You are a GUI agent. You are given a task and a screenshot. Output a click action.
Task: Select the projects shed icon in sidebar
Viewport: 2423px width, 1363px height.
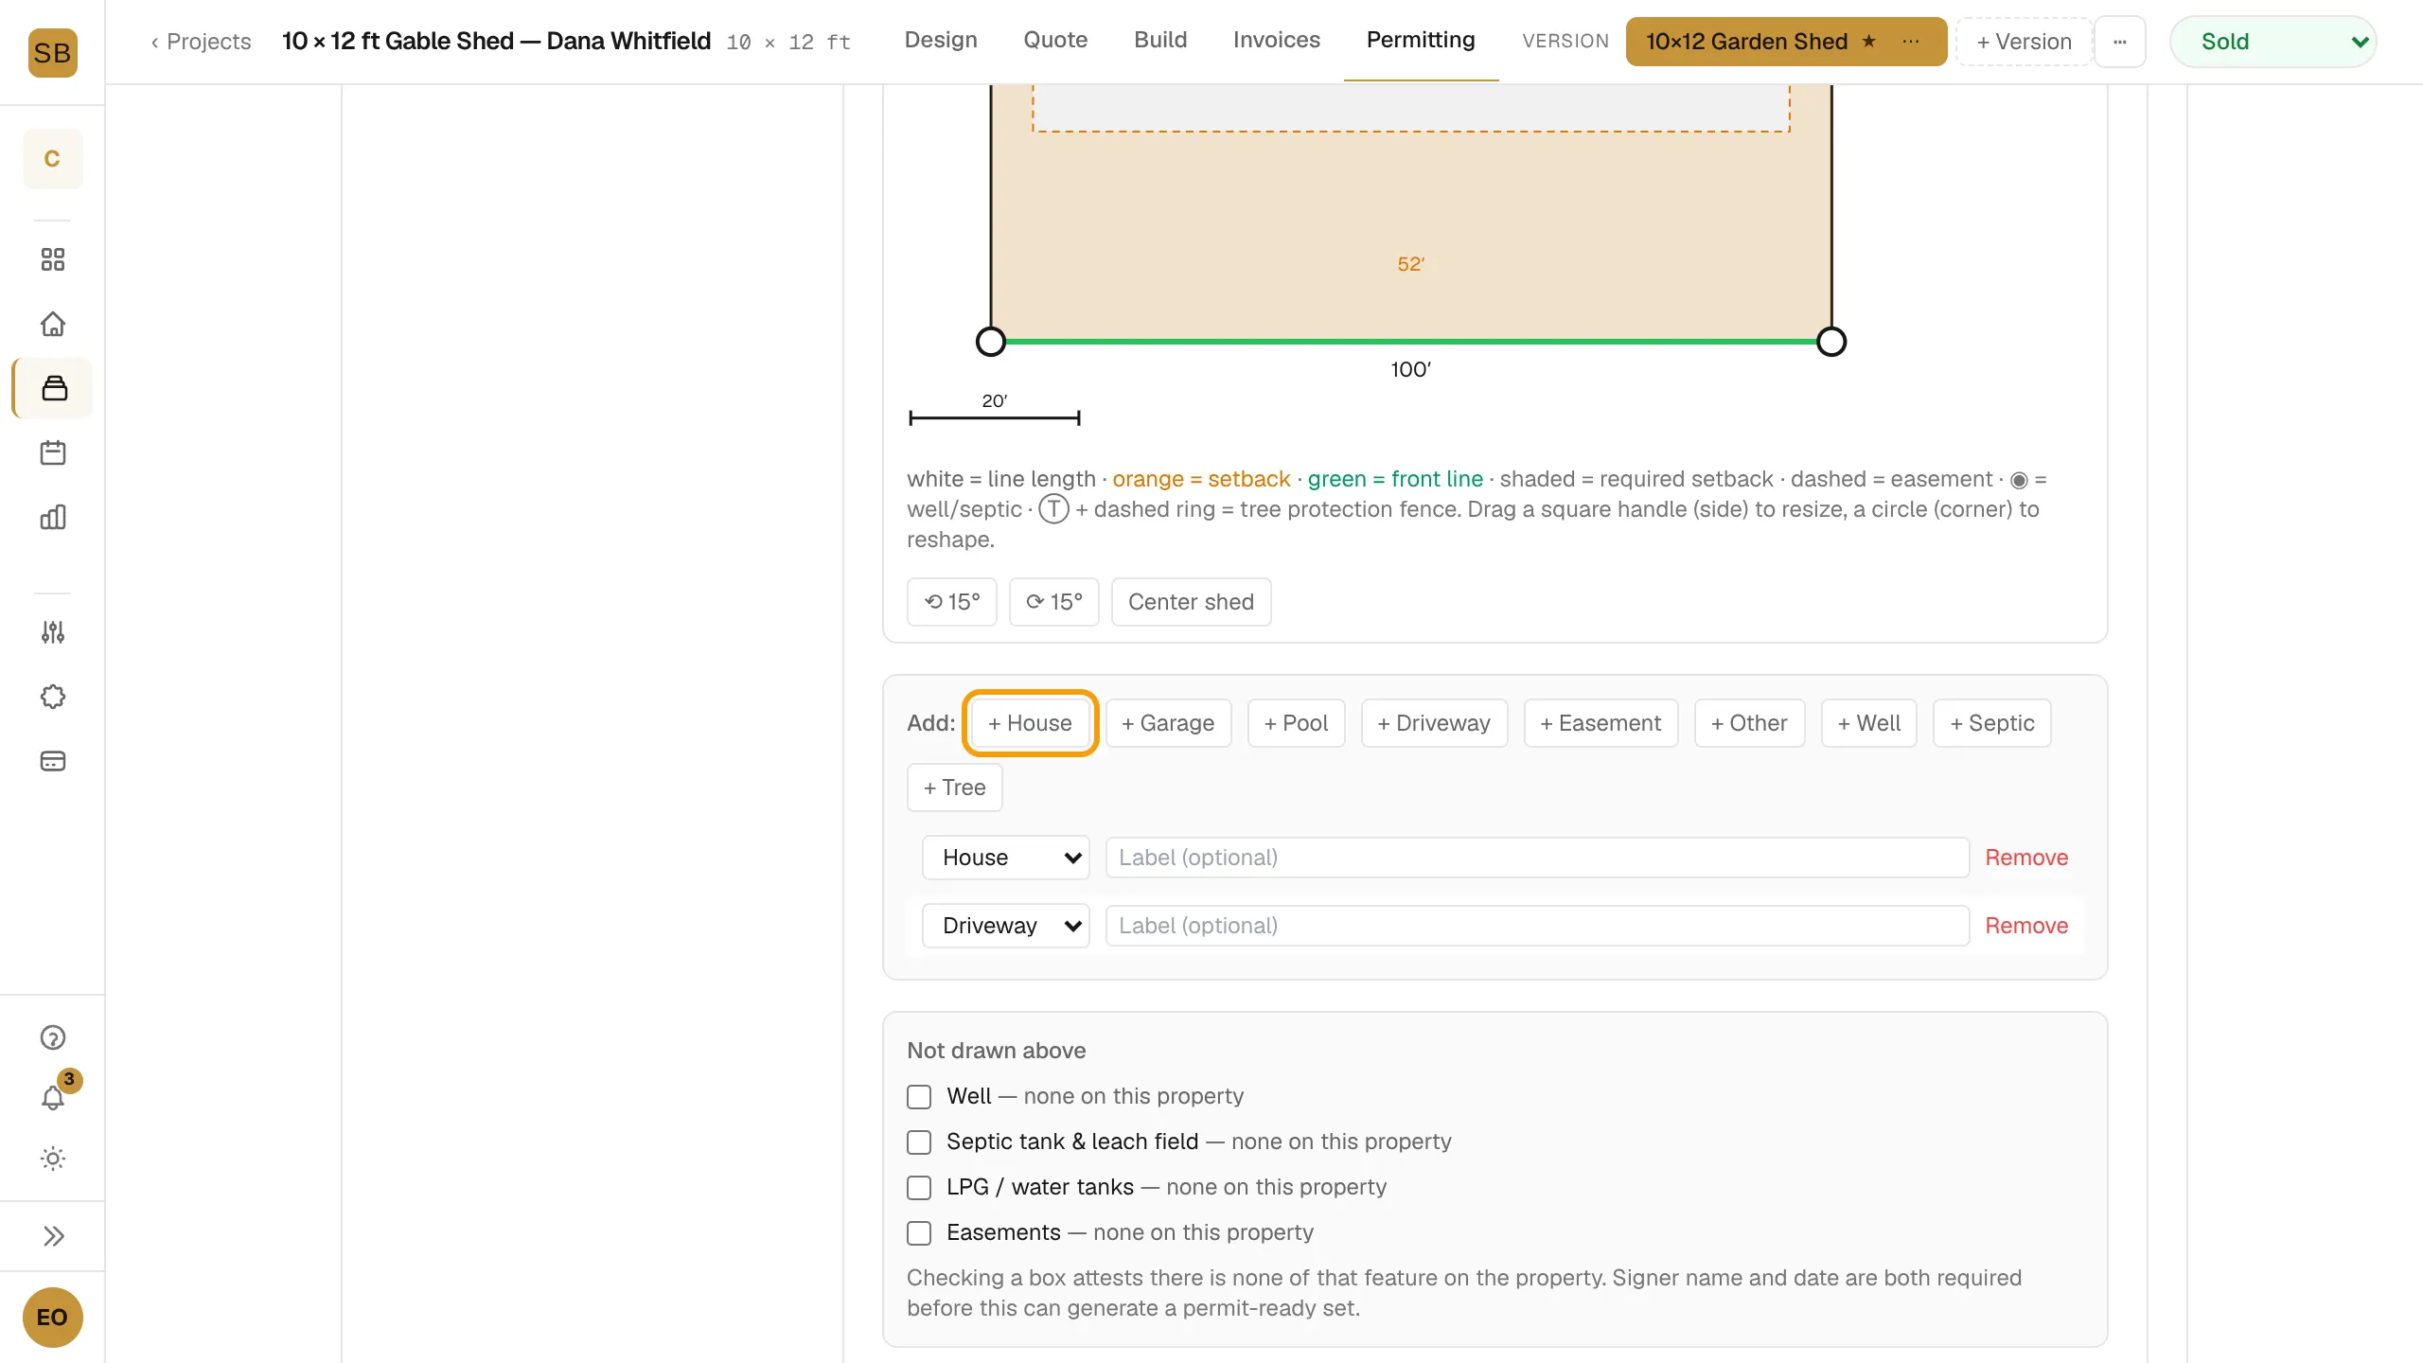pos(54,388)
